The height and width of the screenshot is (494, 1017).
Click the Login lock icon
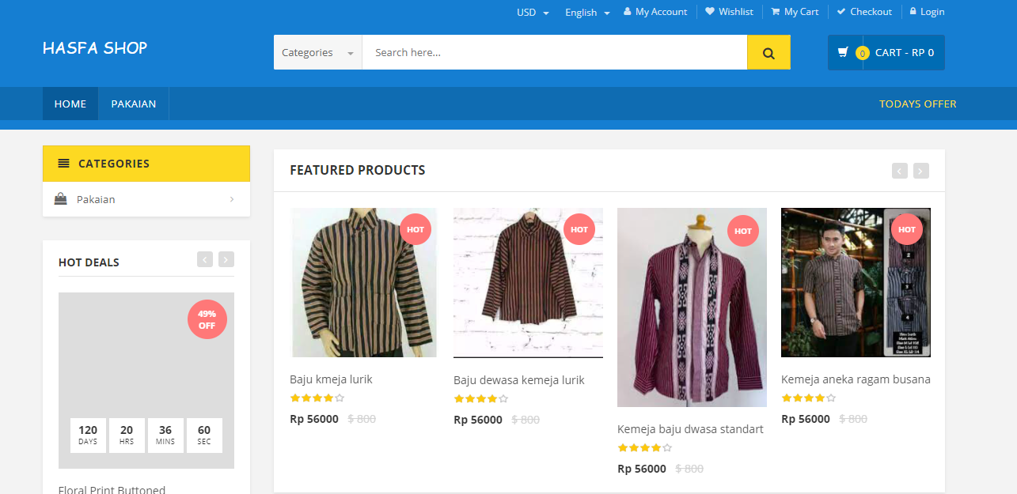click(913, 12)
